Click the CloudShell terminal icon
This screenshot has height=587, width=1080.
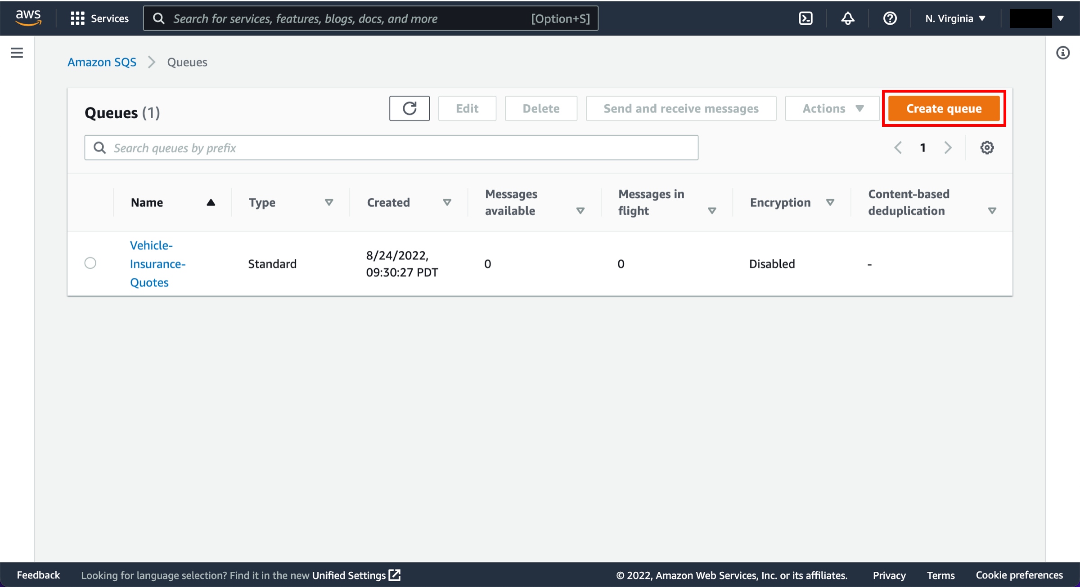pyautogui.click(x=805, y=18)
